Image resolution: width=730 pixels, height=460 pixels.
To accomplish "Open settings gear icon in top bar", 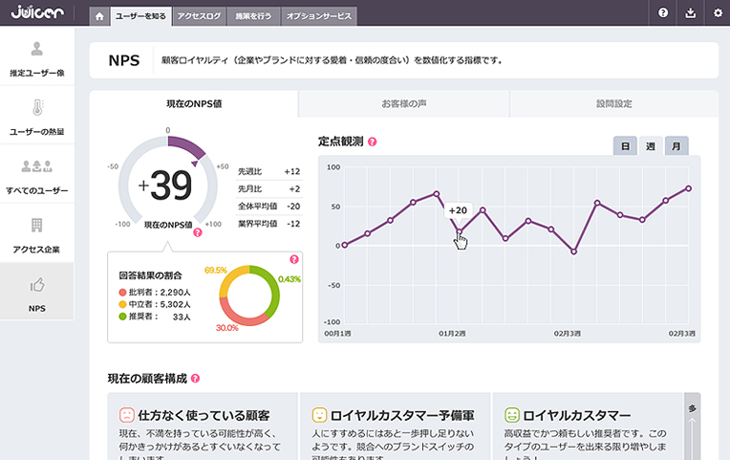I will pyautogui.click(x=718, y=12).
